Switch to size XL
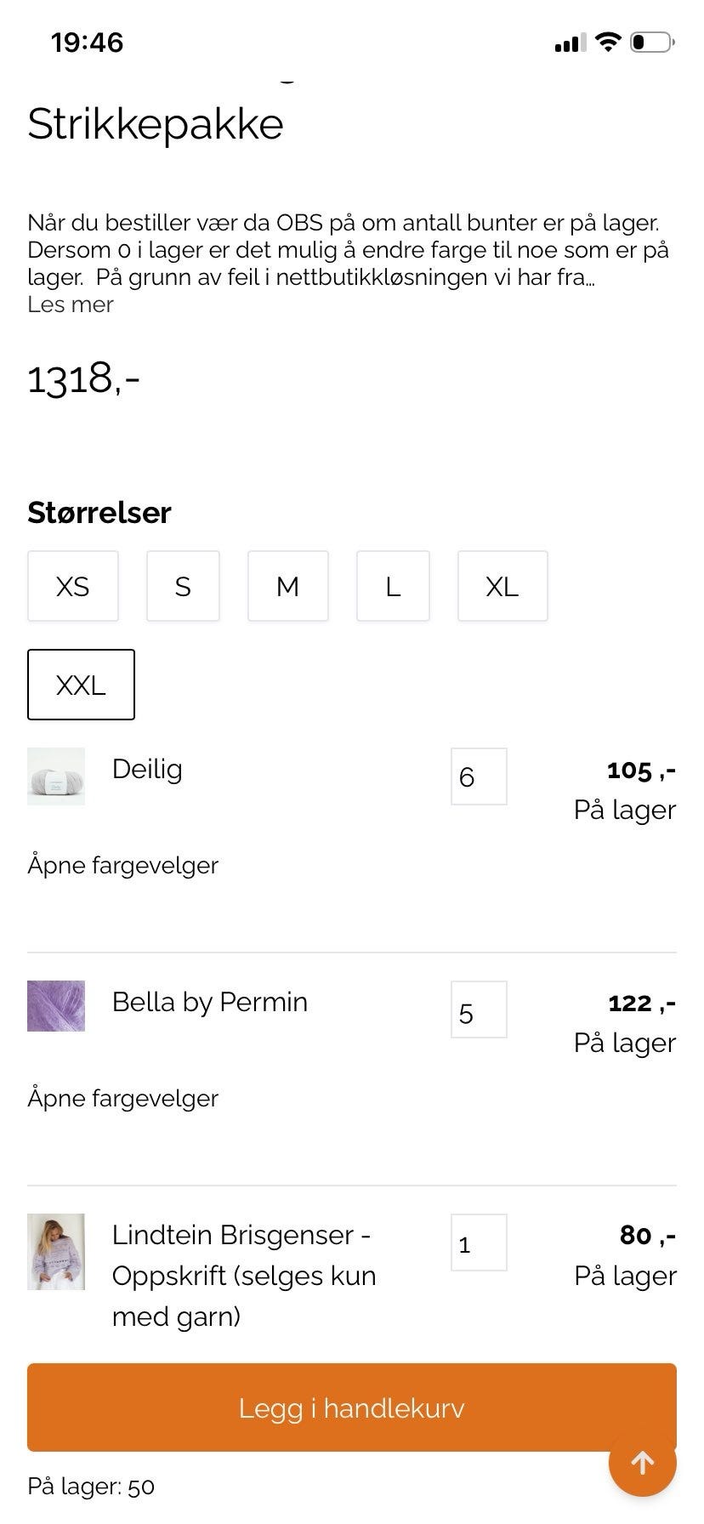The width and height of the screenshot is (704, 1524). [502, 586]
